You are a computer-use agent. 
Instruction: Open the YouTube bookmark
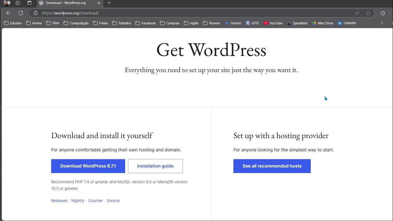click(x=273, y=23)
